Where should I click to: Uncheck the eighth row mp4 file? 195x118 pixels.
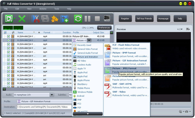pyautogui.click(x=9, y=64)
